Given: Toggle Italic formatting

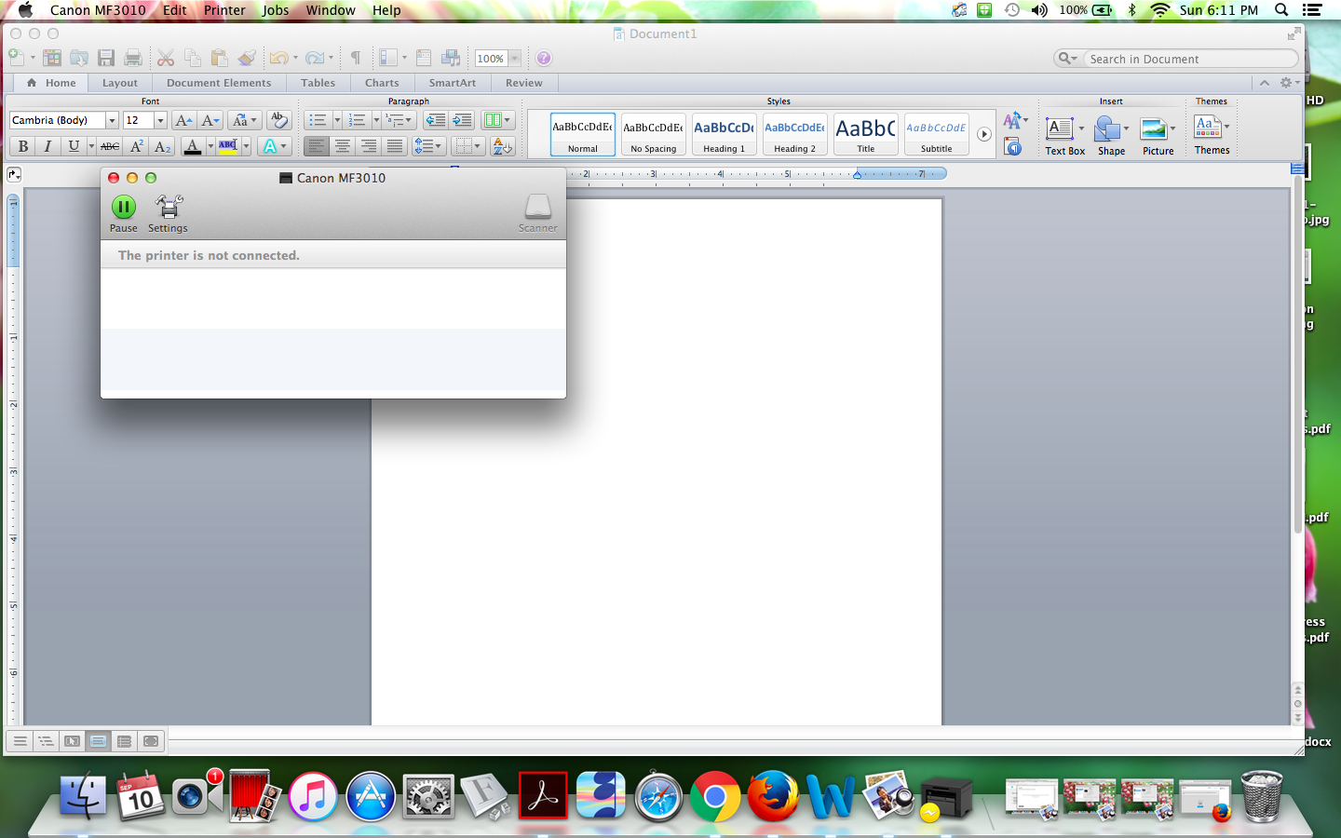Looking at the screenshot, I should (47, 146).
